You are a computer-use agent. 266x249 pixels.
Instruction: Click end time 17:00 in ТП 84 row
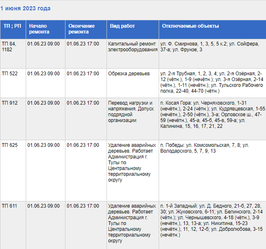pos(83,44)
